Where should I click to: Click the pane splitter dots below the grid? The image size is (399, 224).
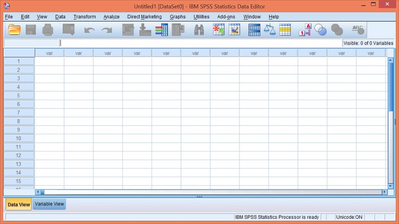199,197
